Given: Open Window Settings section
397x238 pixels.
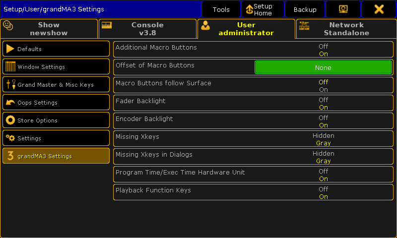Looking at the screenshot, I should click(x=56, y=66).
